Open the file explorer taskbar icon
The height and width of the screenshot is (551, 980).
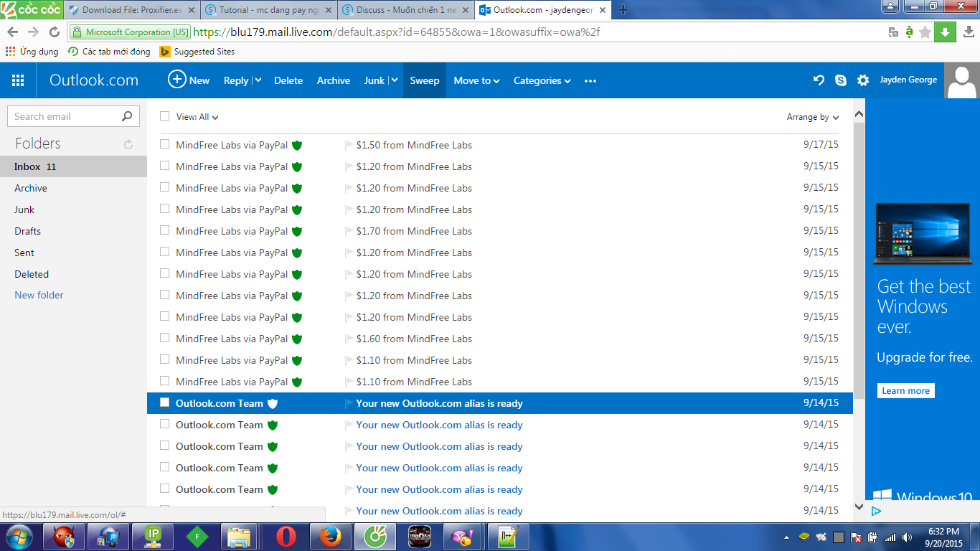pyautogui.click(x=240, y=537)
